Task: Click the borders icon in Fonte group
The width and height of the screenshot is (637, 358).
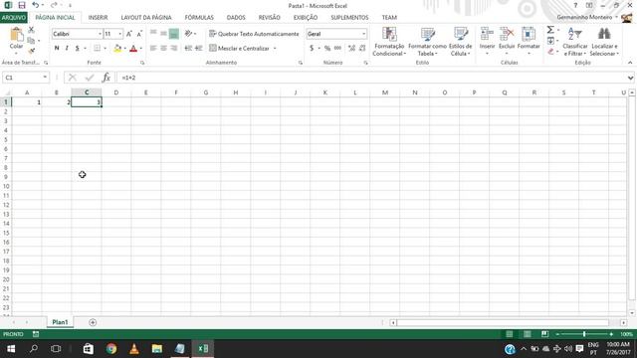Action: coord(98,49)
